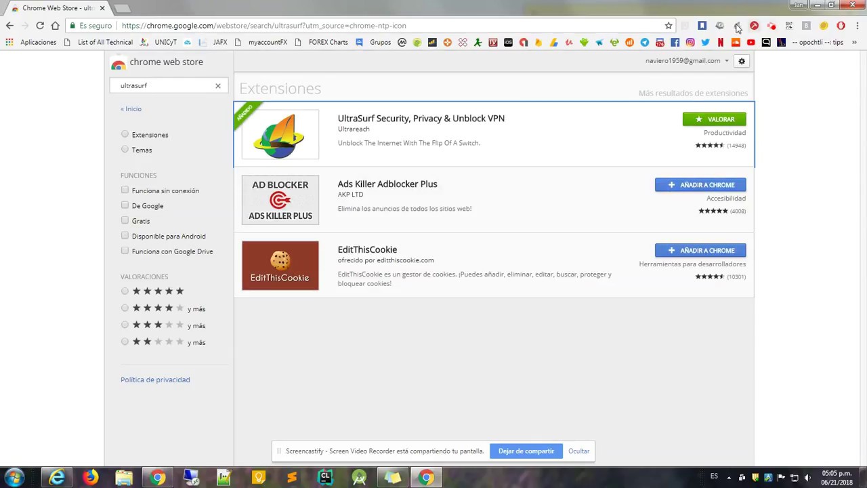Viewport: 867px width, 488px height.
Task: Click the browser home icon
Action: 55,26
